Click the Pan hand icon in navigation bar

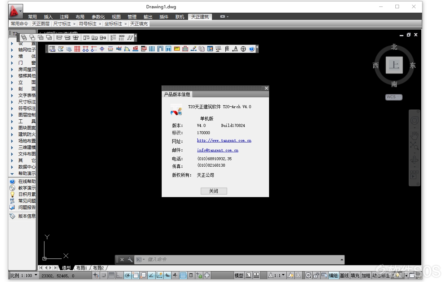415,135
